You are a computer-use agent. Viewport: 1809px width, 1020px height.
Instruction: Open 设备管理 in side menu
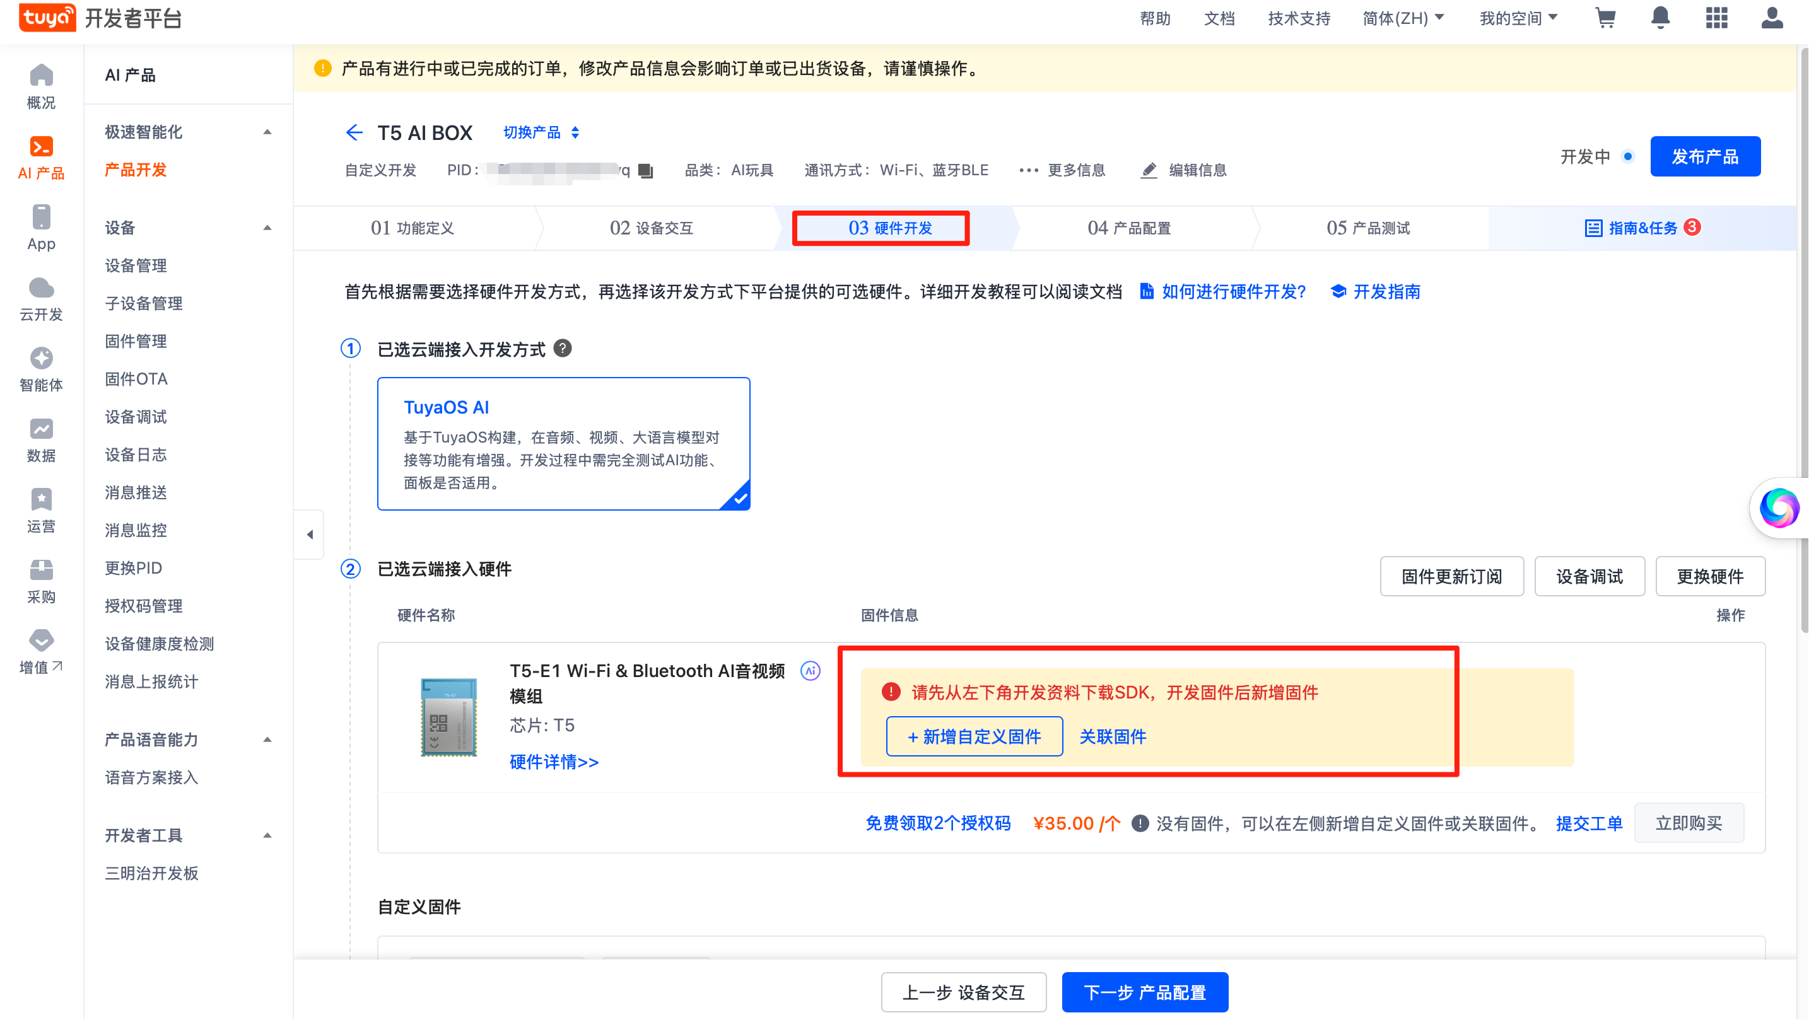(136, 265)
